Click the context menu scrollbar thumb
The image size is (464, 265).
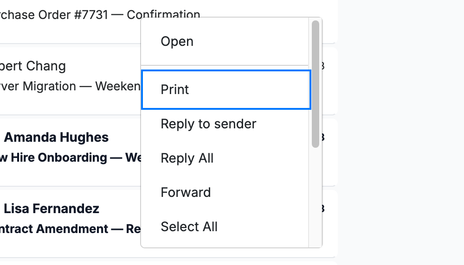pyautogui.click(x=316, y=84)
